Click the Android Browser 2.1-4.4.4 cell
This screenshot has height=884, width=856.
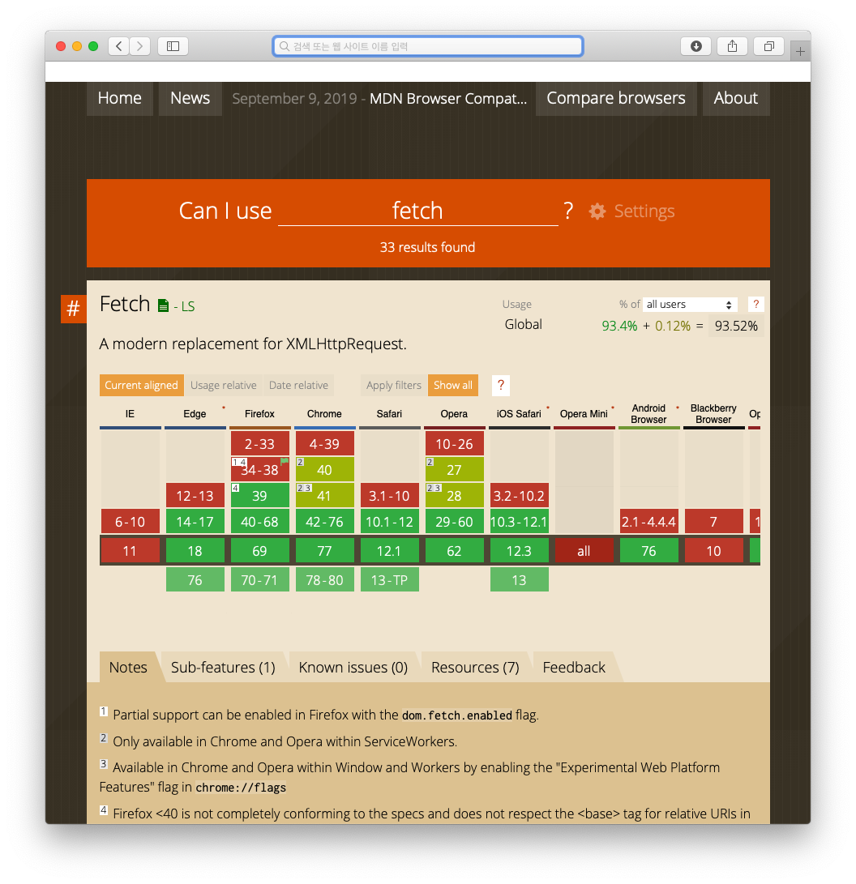click(649, 522)
